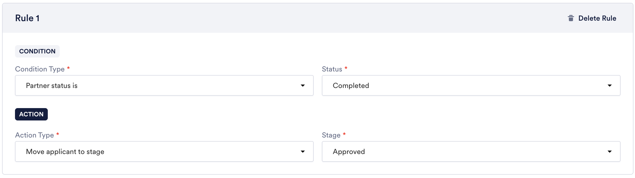The height and width of the screenshot is (178, 635).
Task: Click the red asterisk next to Stage
Action: 344,134
